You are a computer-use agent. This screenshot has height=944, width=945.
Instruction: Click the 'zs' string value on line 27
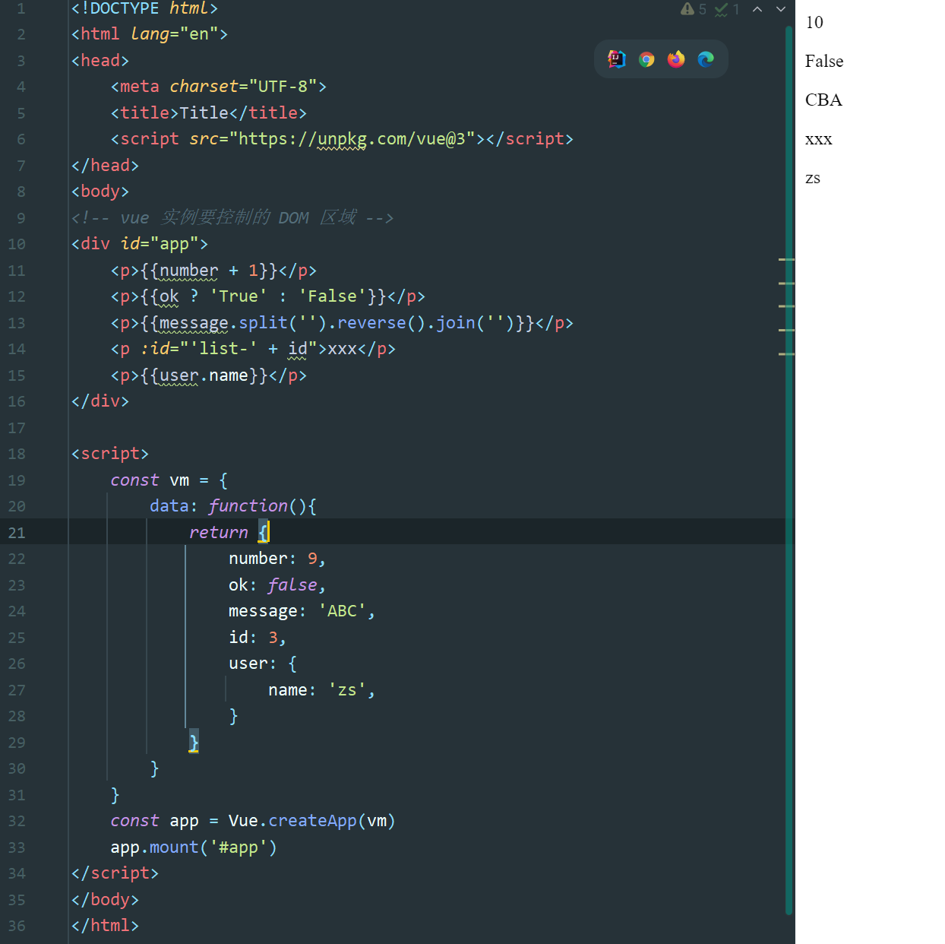tap(347, 690)
